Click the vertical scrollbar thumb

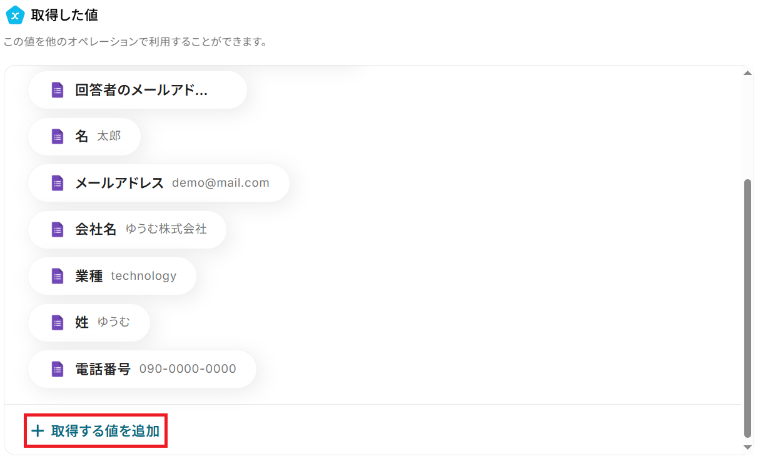click(x=747, y=308)
